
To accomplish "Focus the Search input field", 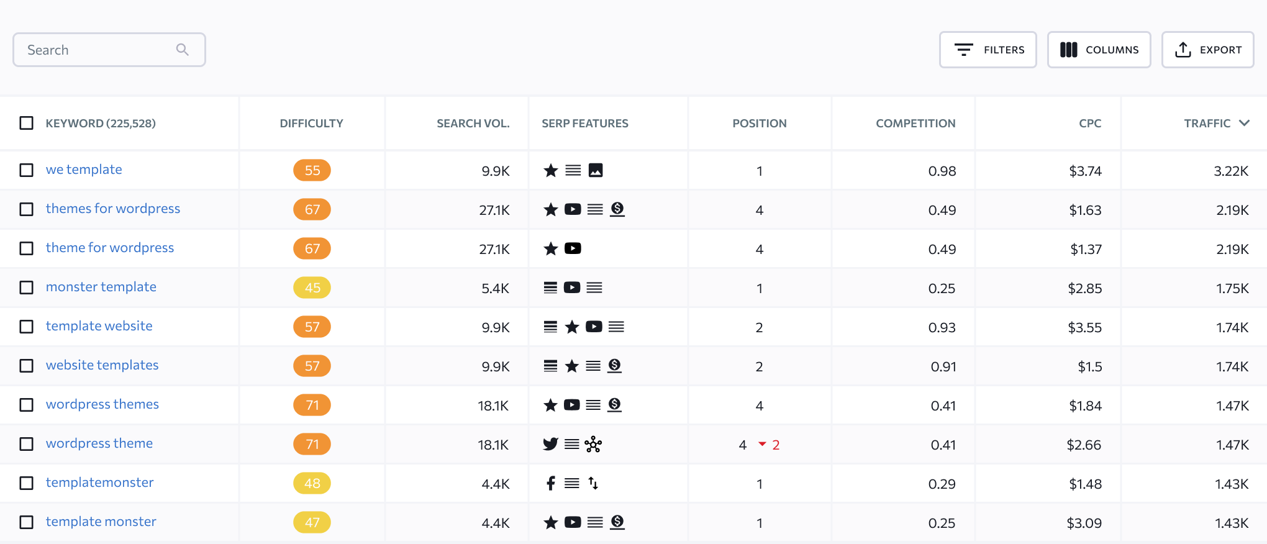I will tap(109, 50).
